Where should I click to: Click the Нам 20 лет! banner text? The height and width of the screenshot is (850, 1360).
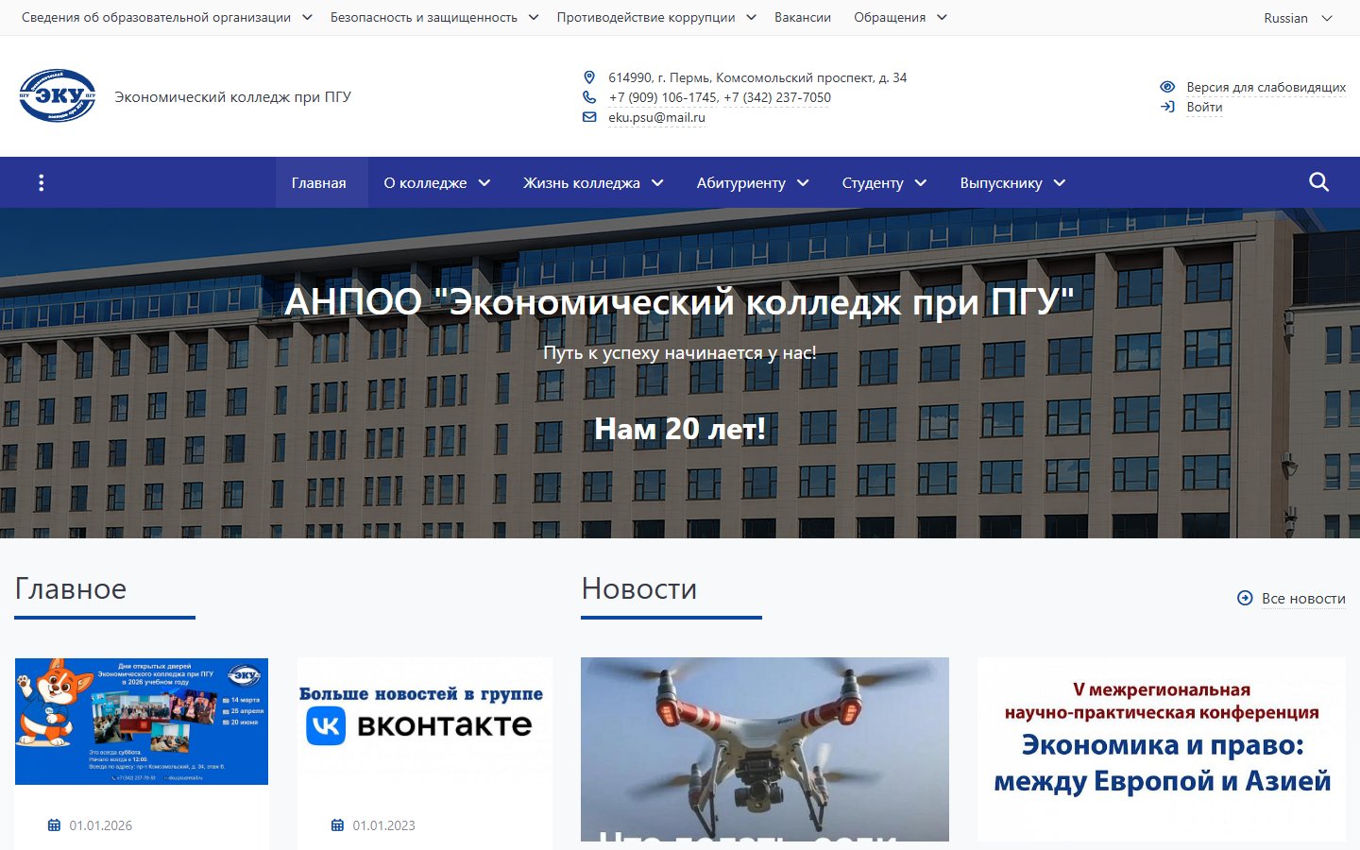click(680, 429)
